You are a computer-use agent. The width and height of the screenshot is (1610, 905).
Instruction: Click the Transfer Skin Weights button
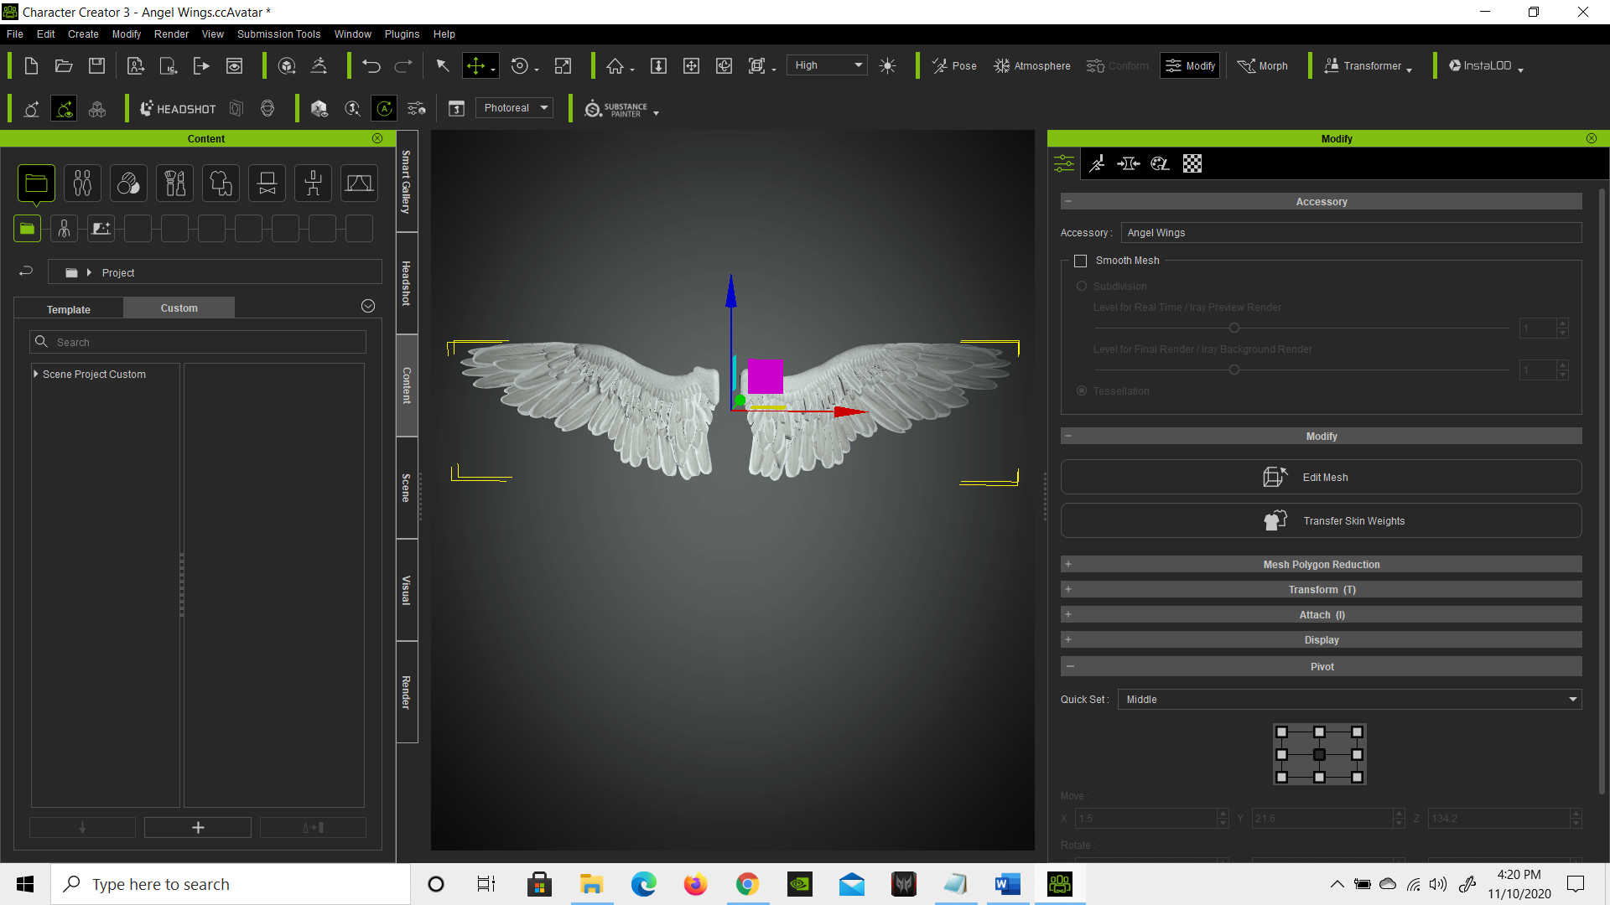coord(1321,520)
